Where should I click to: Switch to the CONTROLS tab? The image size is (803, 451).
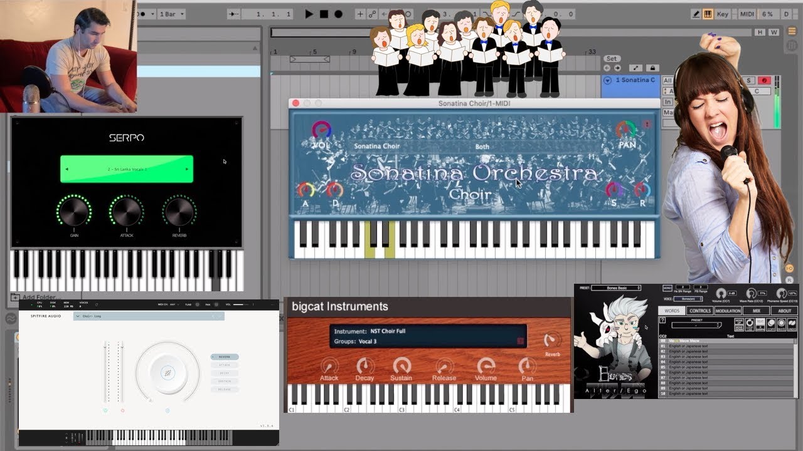coord(699,311)
